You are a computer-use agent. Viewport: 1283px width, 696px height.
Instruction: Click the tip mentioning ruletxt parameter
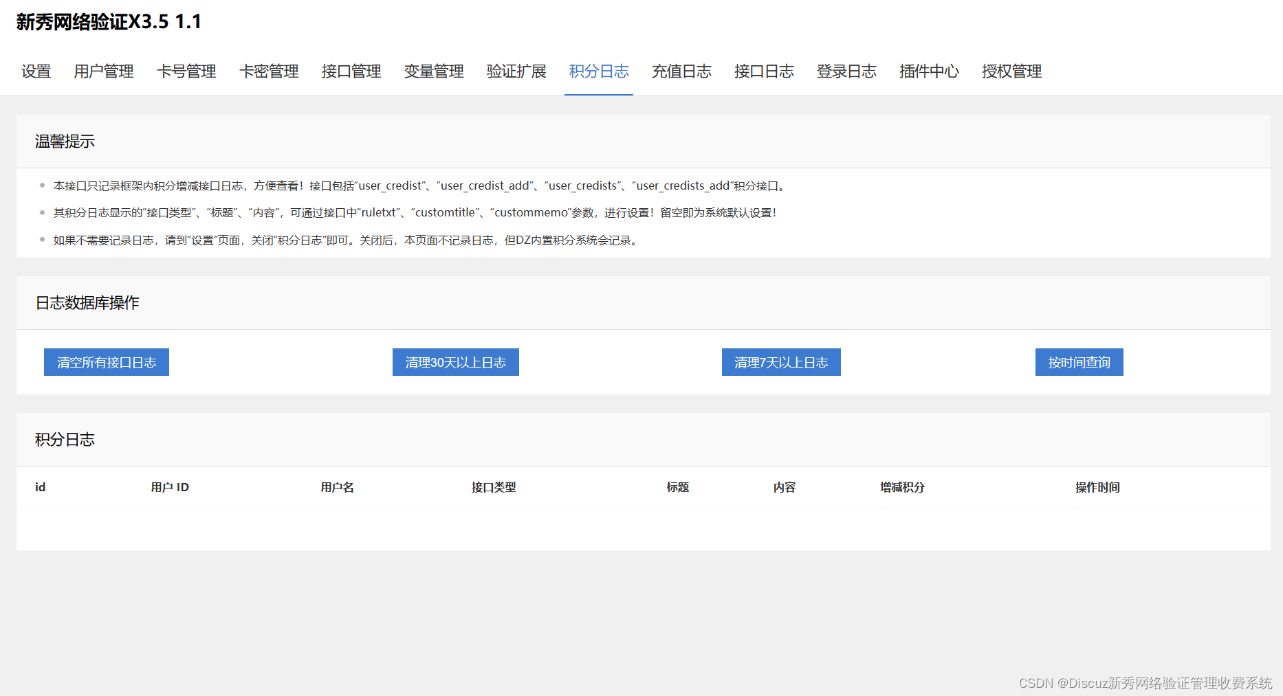pos(415,213)
